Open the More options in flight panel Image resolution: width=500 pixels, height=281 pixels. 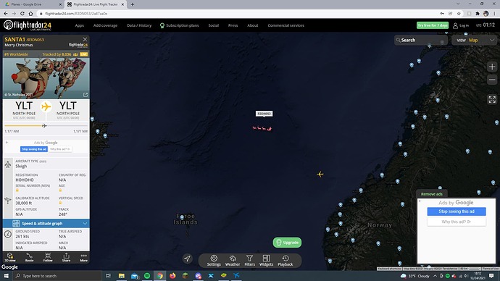(x=83, y=257)
